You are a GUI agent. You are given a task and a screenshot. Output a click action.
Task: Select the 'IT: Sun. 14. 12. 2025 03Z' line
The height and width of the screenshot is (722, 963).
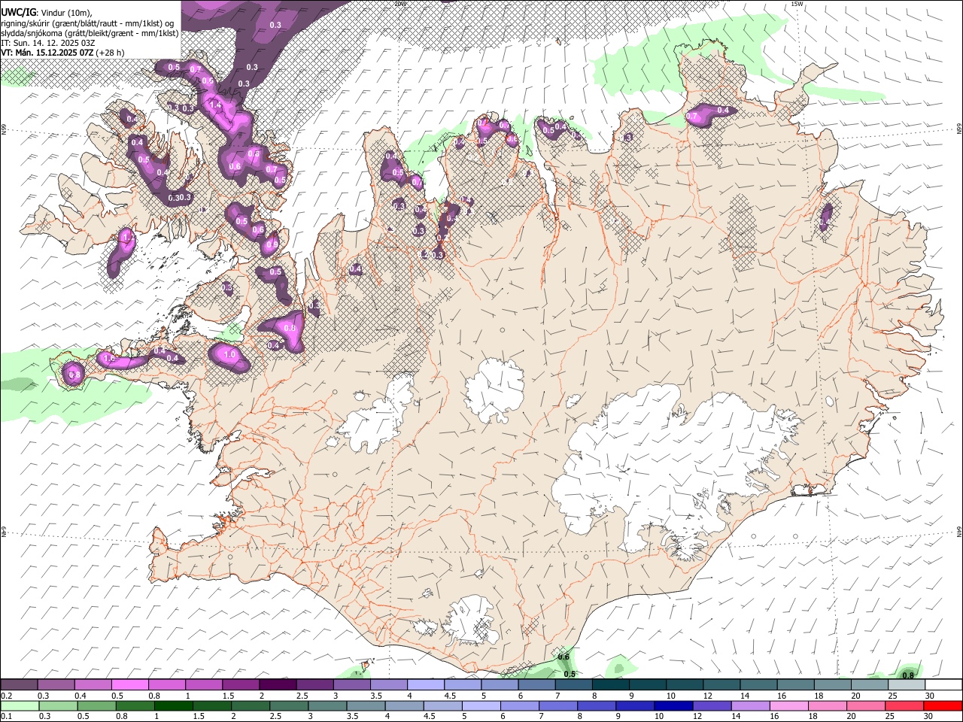pos(47,43)
